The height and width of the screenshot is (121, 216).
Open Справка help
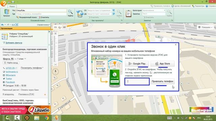coord(211,6)
